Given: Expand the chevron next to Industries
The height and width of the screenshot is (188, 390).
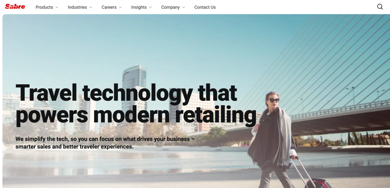Looking at the screenshot, I should coord(90,7).
